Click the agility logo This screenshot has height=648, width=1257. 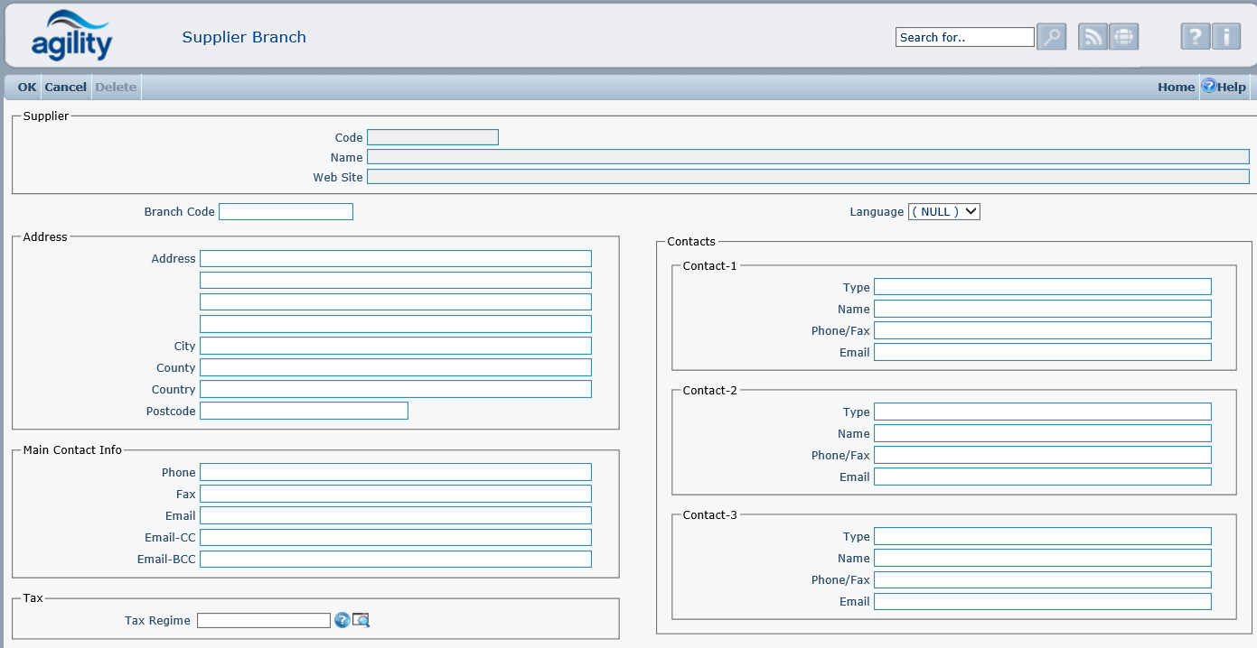(x=71, y=37)
